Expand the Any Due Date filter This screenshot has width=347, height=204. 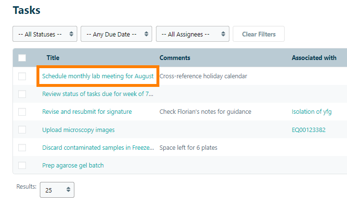tap(116, 34)
